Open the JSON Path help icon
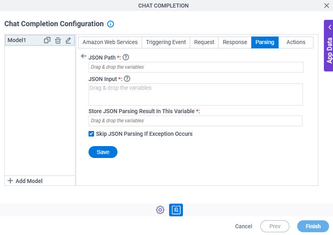The image size is (333, 235). tap(126, 58)
